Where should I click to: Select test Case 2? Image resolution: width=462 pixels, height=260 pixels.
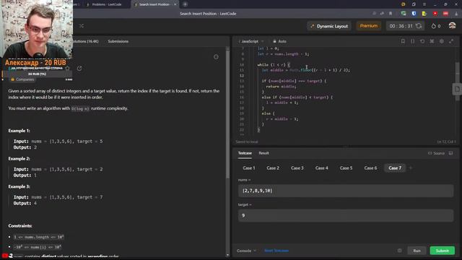273,168
